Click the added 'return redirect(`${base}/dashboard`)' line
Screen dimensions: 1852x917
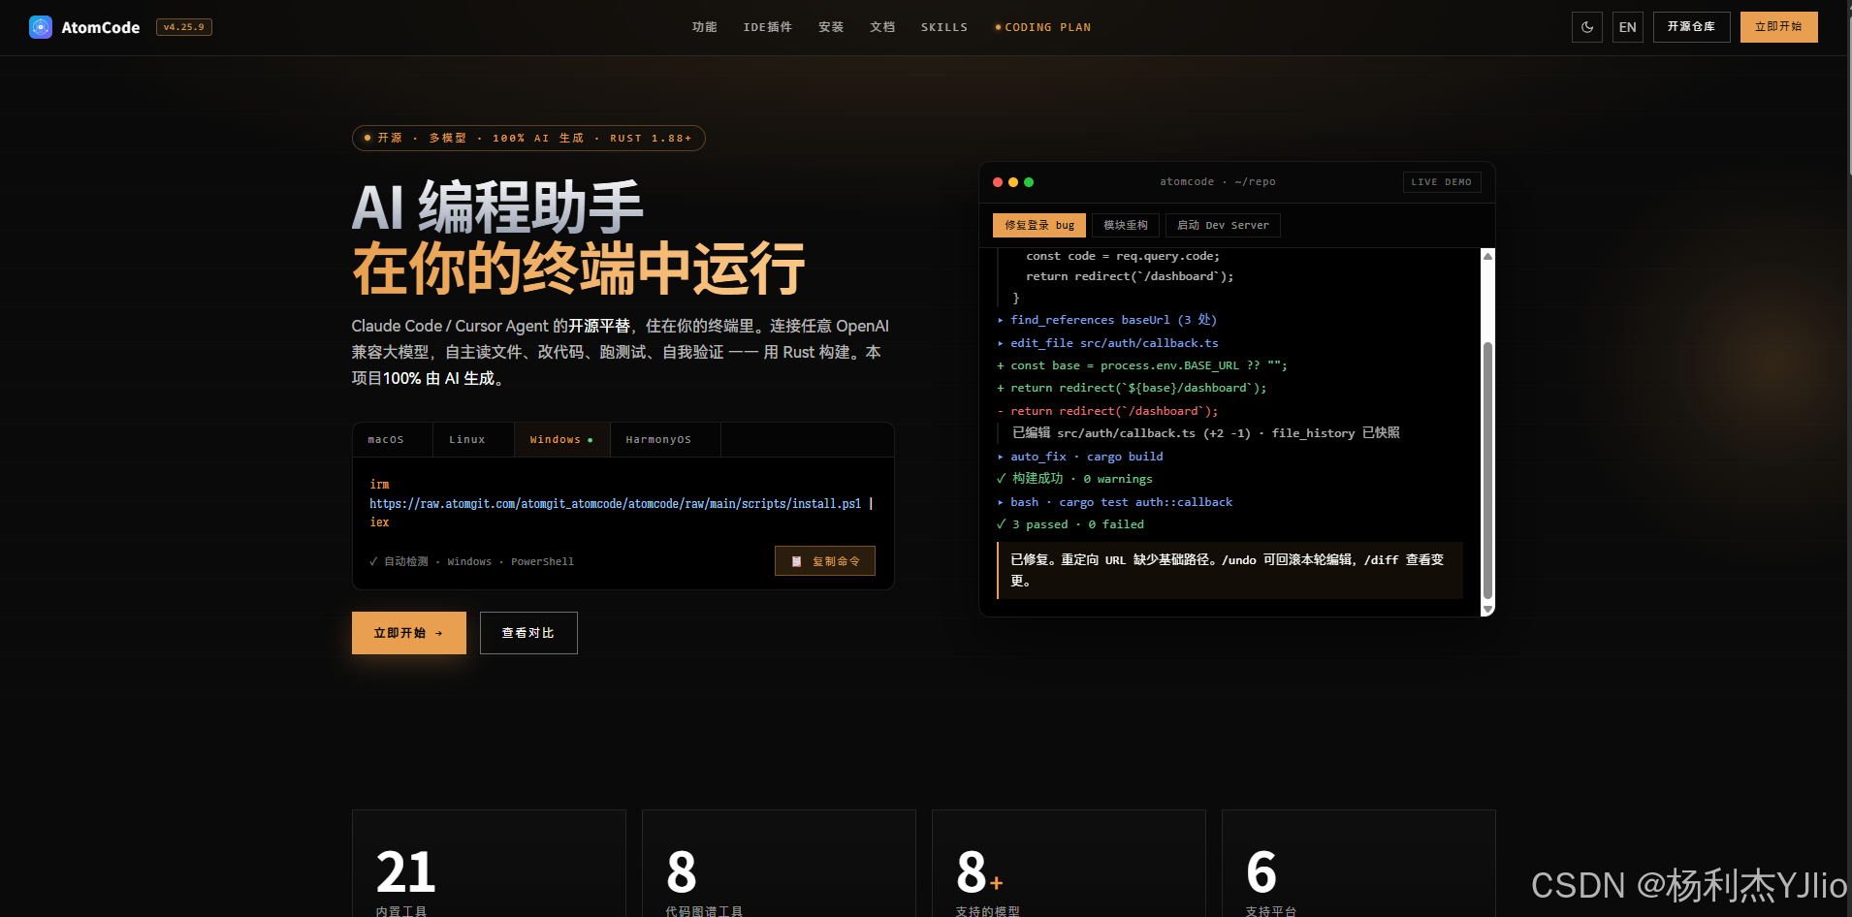click(1132, 388)
